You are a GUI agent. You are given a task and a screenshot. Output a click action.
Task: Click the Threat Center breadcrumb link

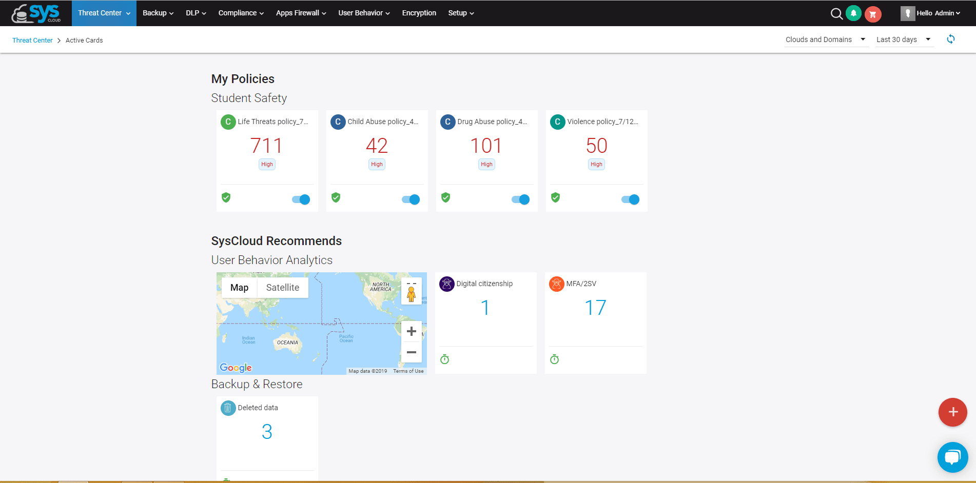coord(32,40)
